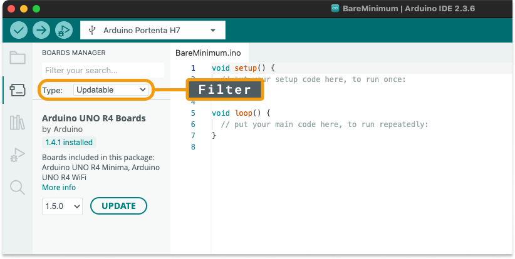Open the Sketchbook folder sidebar icon
This screenshot has width=515, height=259.
click(x=18, y=58)
